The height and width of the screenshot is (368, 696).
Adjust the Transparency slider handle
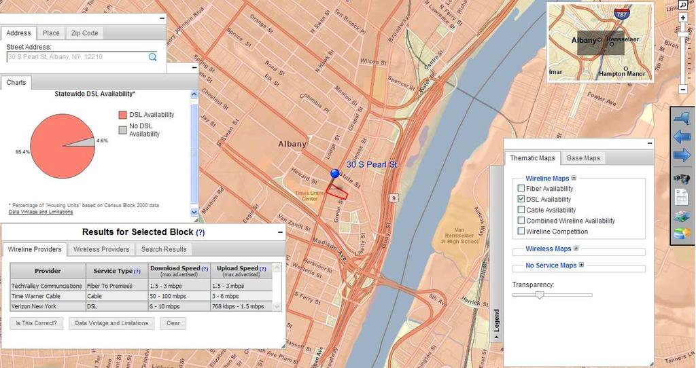coord(539,295)
